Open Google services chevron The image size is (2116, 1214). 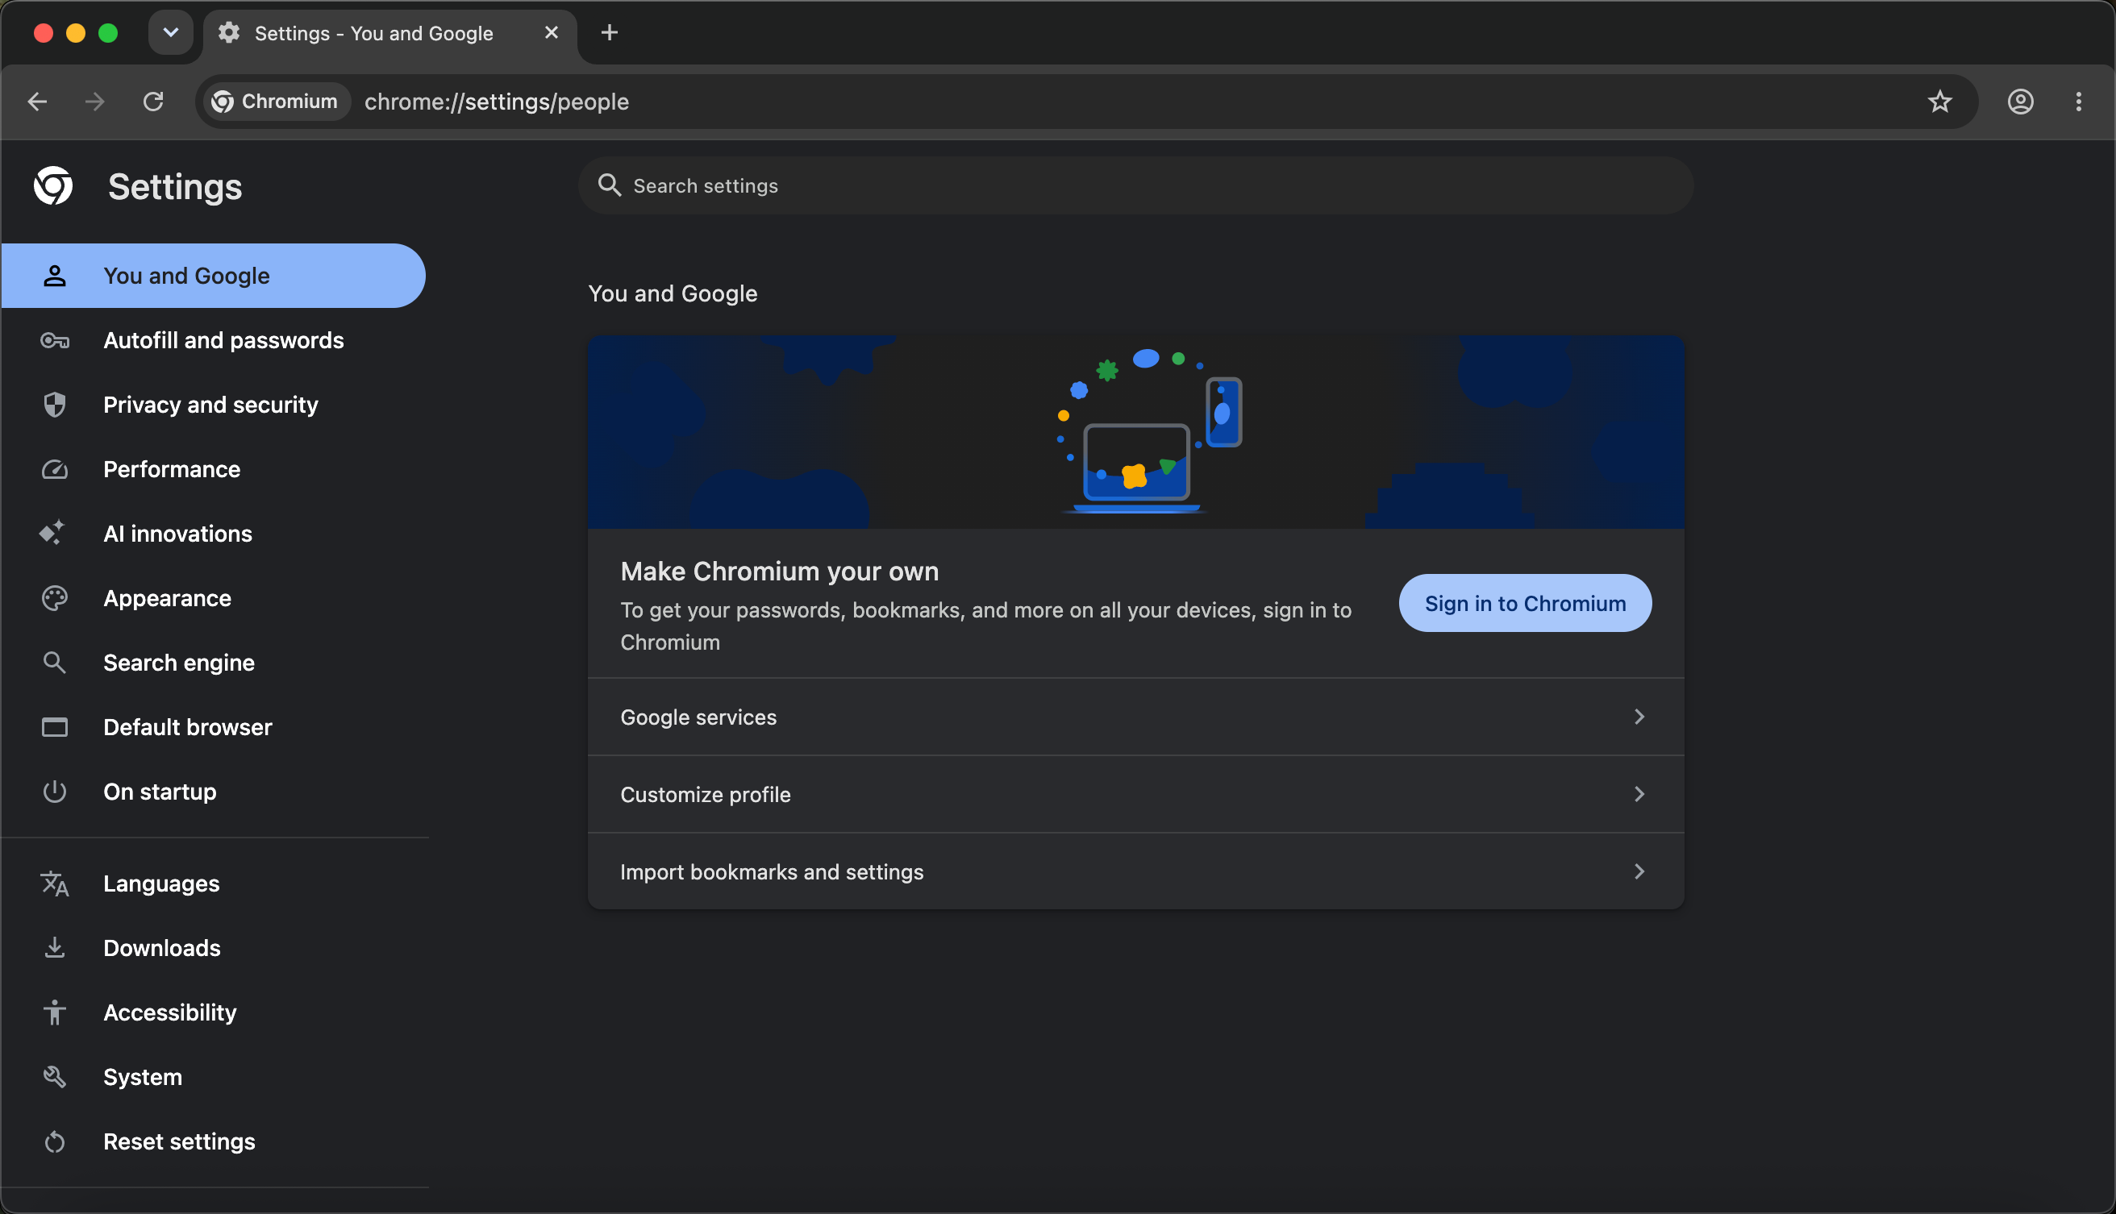[x=1639, y=717]
